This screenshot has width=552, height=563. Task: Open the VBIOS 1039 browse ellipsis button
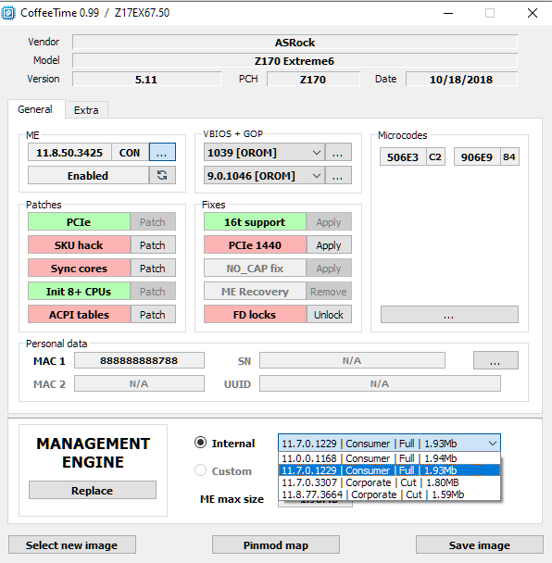(x=338, y=152)
